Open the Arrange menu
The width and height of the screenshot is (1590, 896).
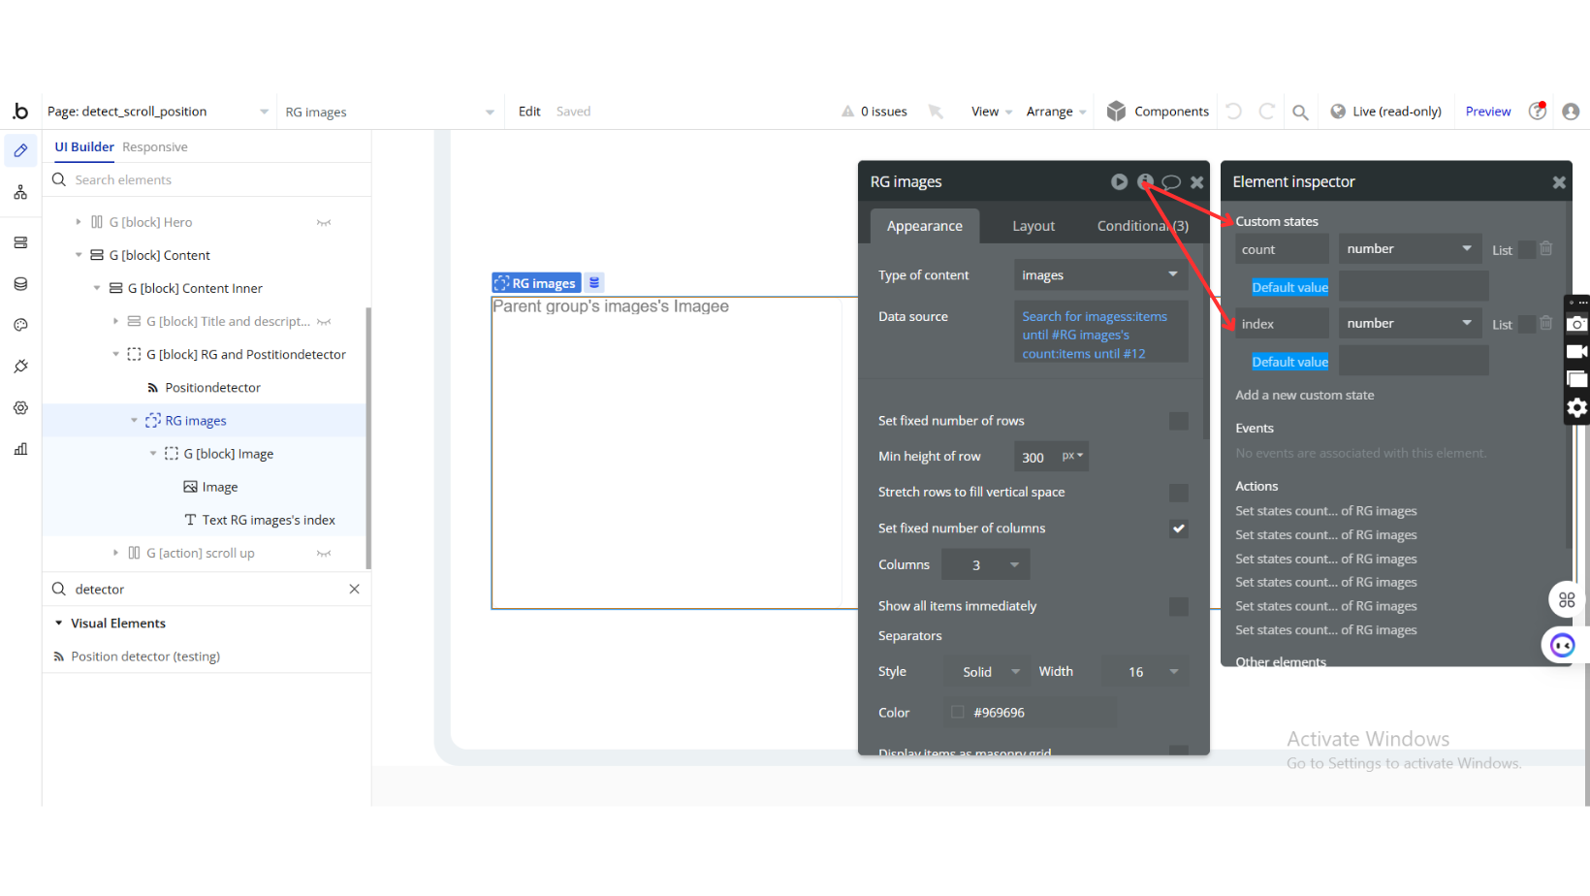click(1056, 112)
